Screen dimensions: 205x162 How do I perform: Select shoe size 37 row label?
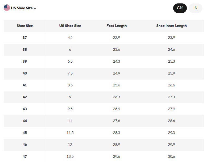[25, 38]
